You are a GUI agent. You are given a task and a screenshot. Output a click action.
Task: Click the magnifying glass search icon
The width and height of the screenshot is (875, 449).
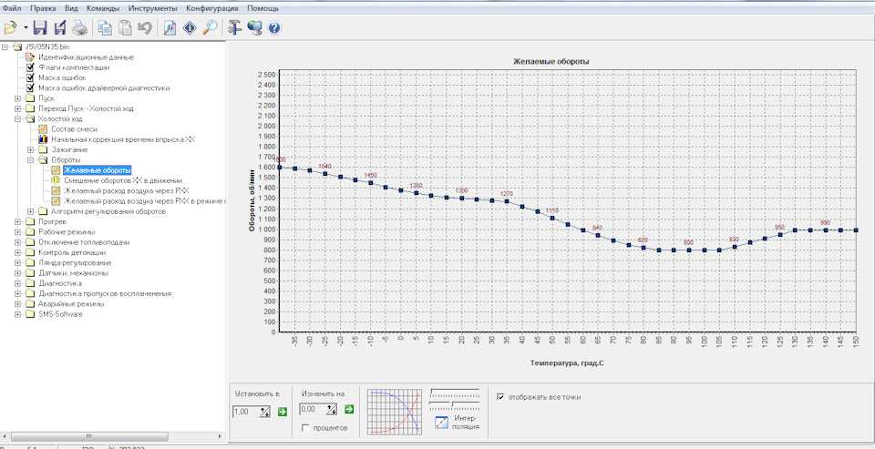pos(210,28)
